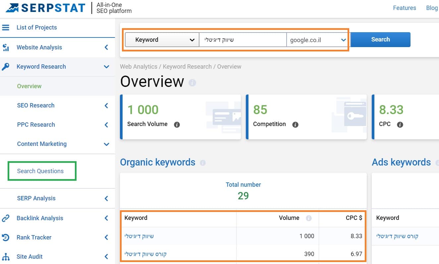Click the Organic keywords heading link
Viewport: 439px width, 264px height.
pyautogui.click(x=158, y=162)
